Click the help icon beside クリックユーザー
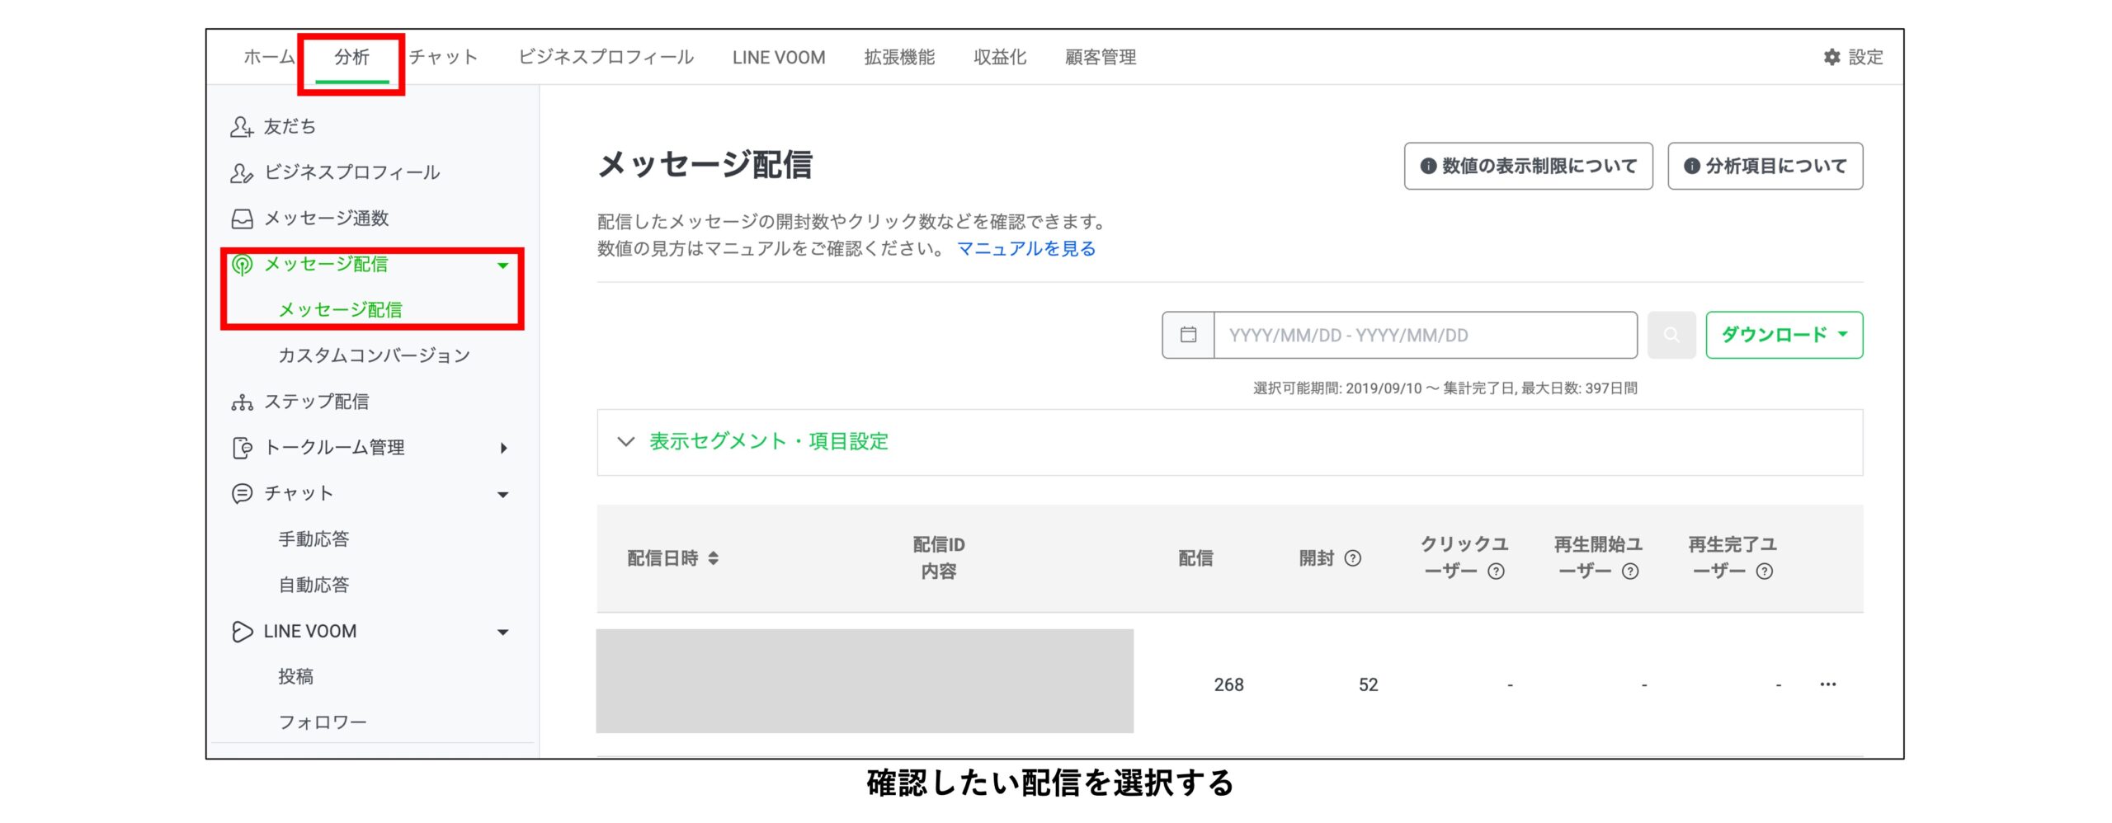Viewport: 2112px width, 823px height. pos(1496,571)
